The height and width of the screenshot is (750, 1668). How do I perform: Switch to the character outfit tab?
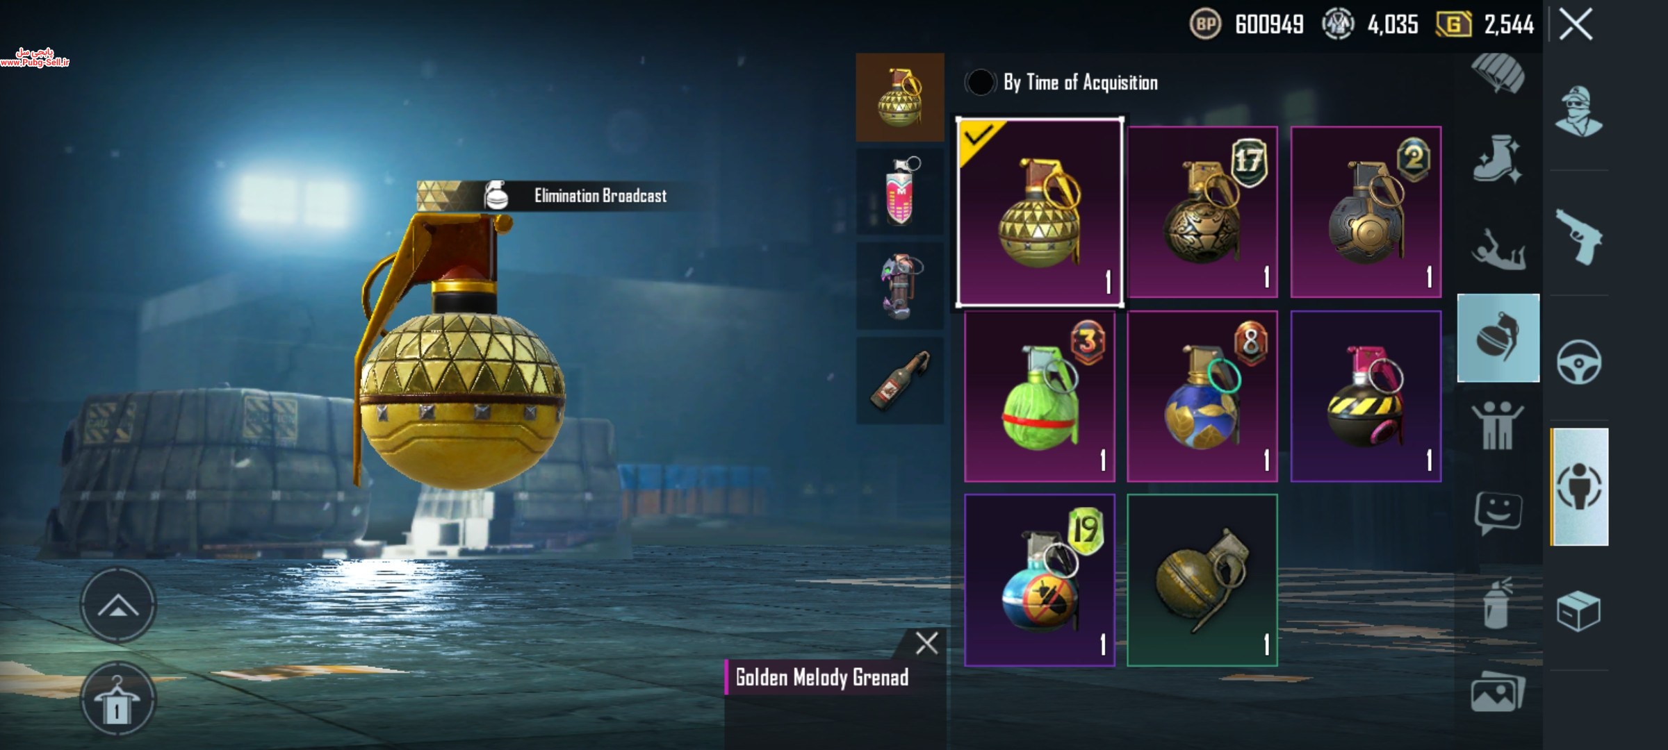coord(1578,112)
